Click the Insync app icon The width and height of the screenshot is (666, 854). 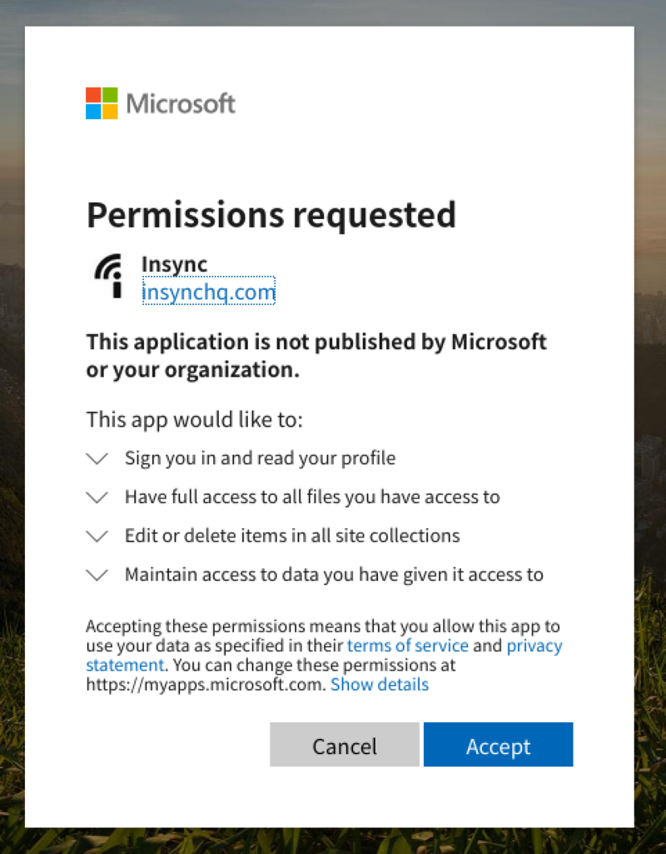(108, 277)
